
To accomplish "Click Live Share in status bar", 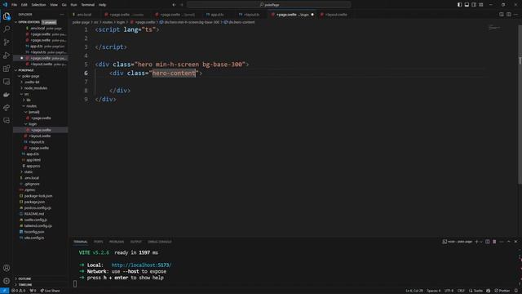I will [x=51, y=291].
